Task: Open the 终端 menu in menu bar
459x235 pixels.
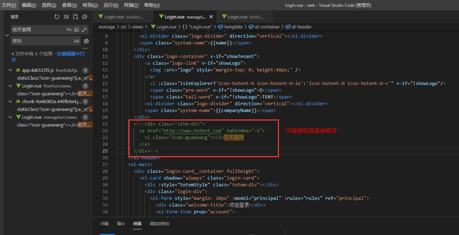Action: [x=131, y=5]
